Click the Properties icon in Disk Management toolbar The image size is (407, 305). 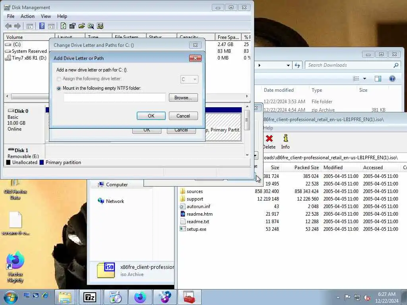click(x=72, y=26)
